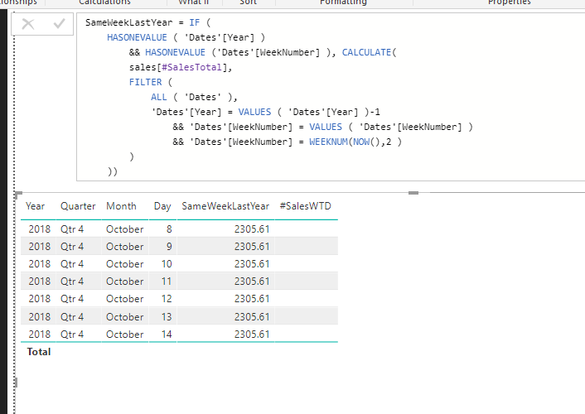Click ALL ( 'Dates' ) expression

(x=194, y=98)
